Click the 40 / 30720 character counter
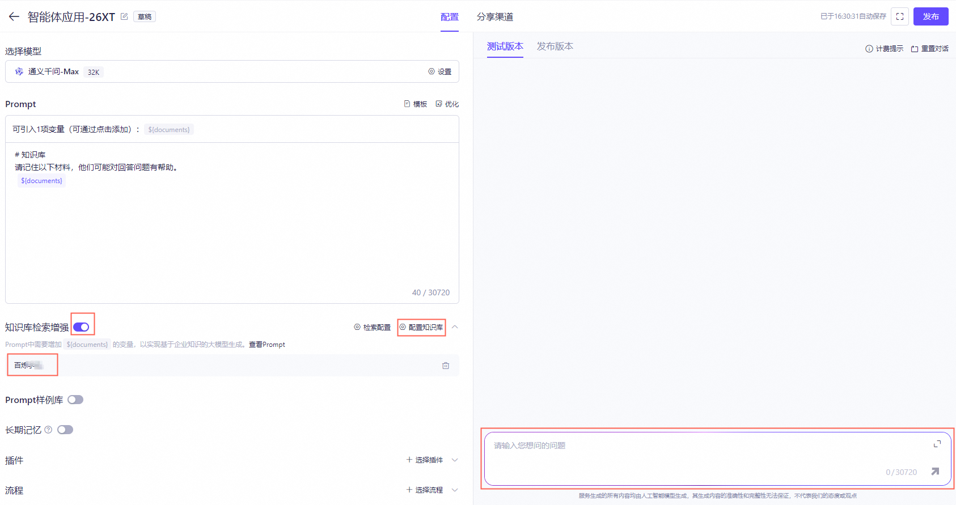Screen dimensions: 956x505 click(431, 292)
